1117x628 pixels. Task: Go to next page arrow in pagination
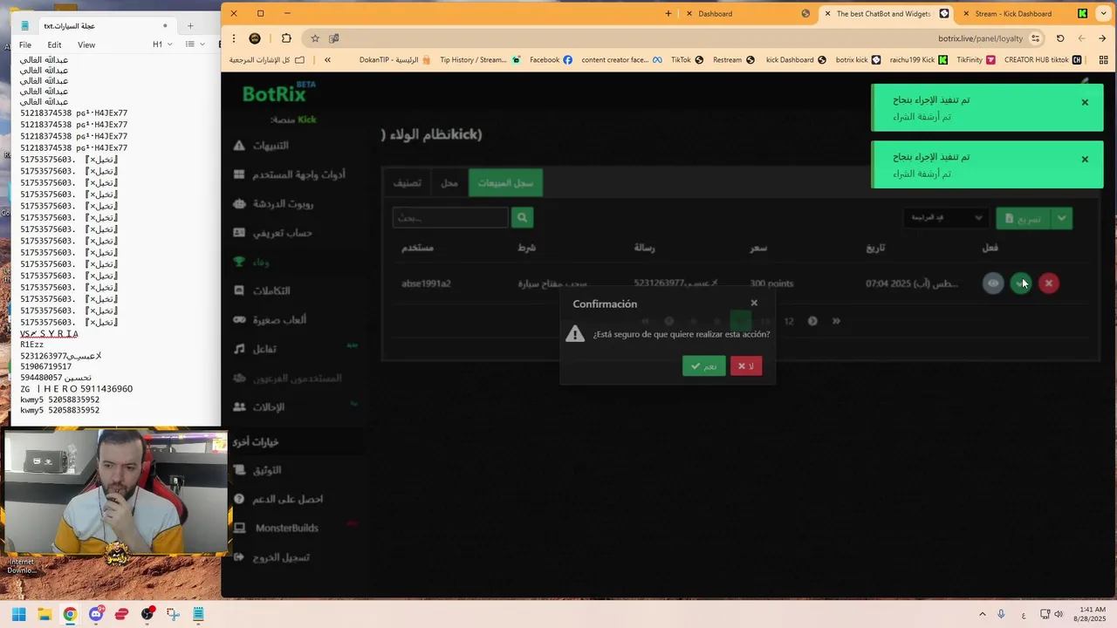[x=812, y=321]
